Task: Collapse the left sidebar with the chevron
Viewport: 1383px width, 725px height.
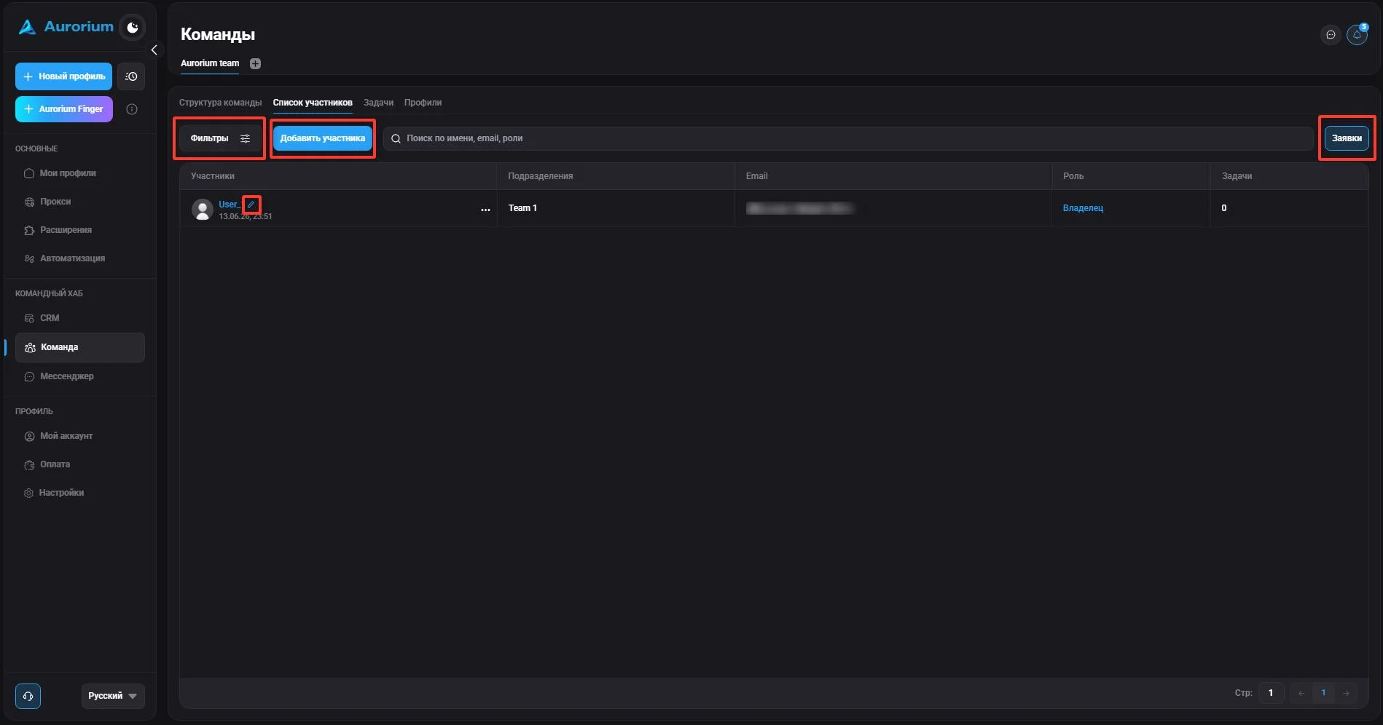Action: coord(154,50)
